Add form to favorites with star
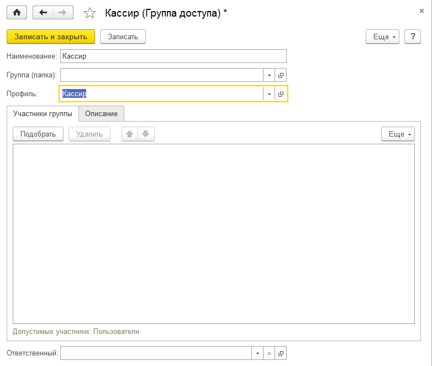432x366 pixels. click(89, 13)
